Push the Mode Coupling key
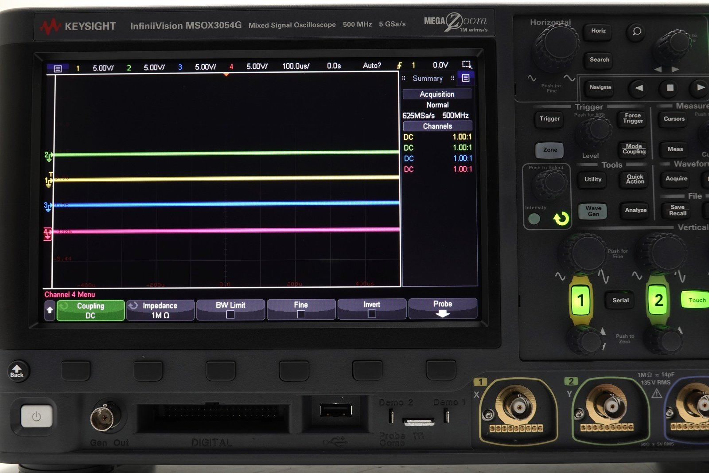709x473 pixels. pyautogui.click(x=634, y=149)
